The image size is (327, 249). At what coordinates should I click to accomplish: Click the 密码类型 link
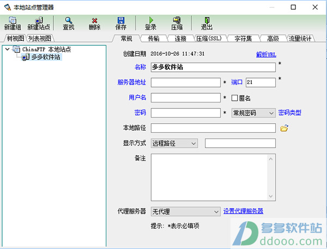coord(290,113)
